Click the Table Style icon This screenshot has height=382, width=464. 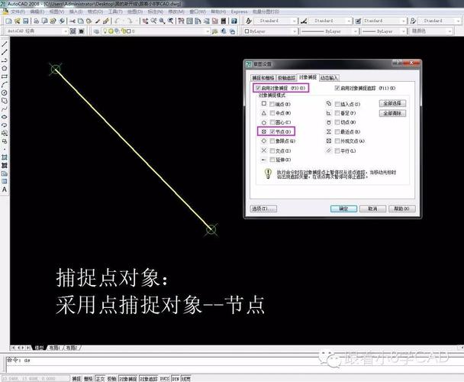point(358,21)
